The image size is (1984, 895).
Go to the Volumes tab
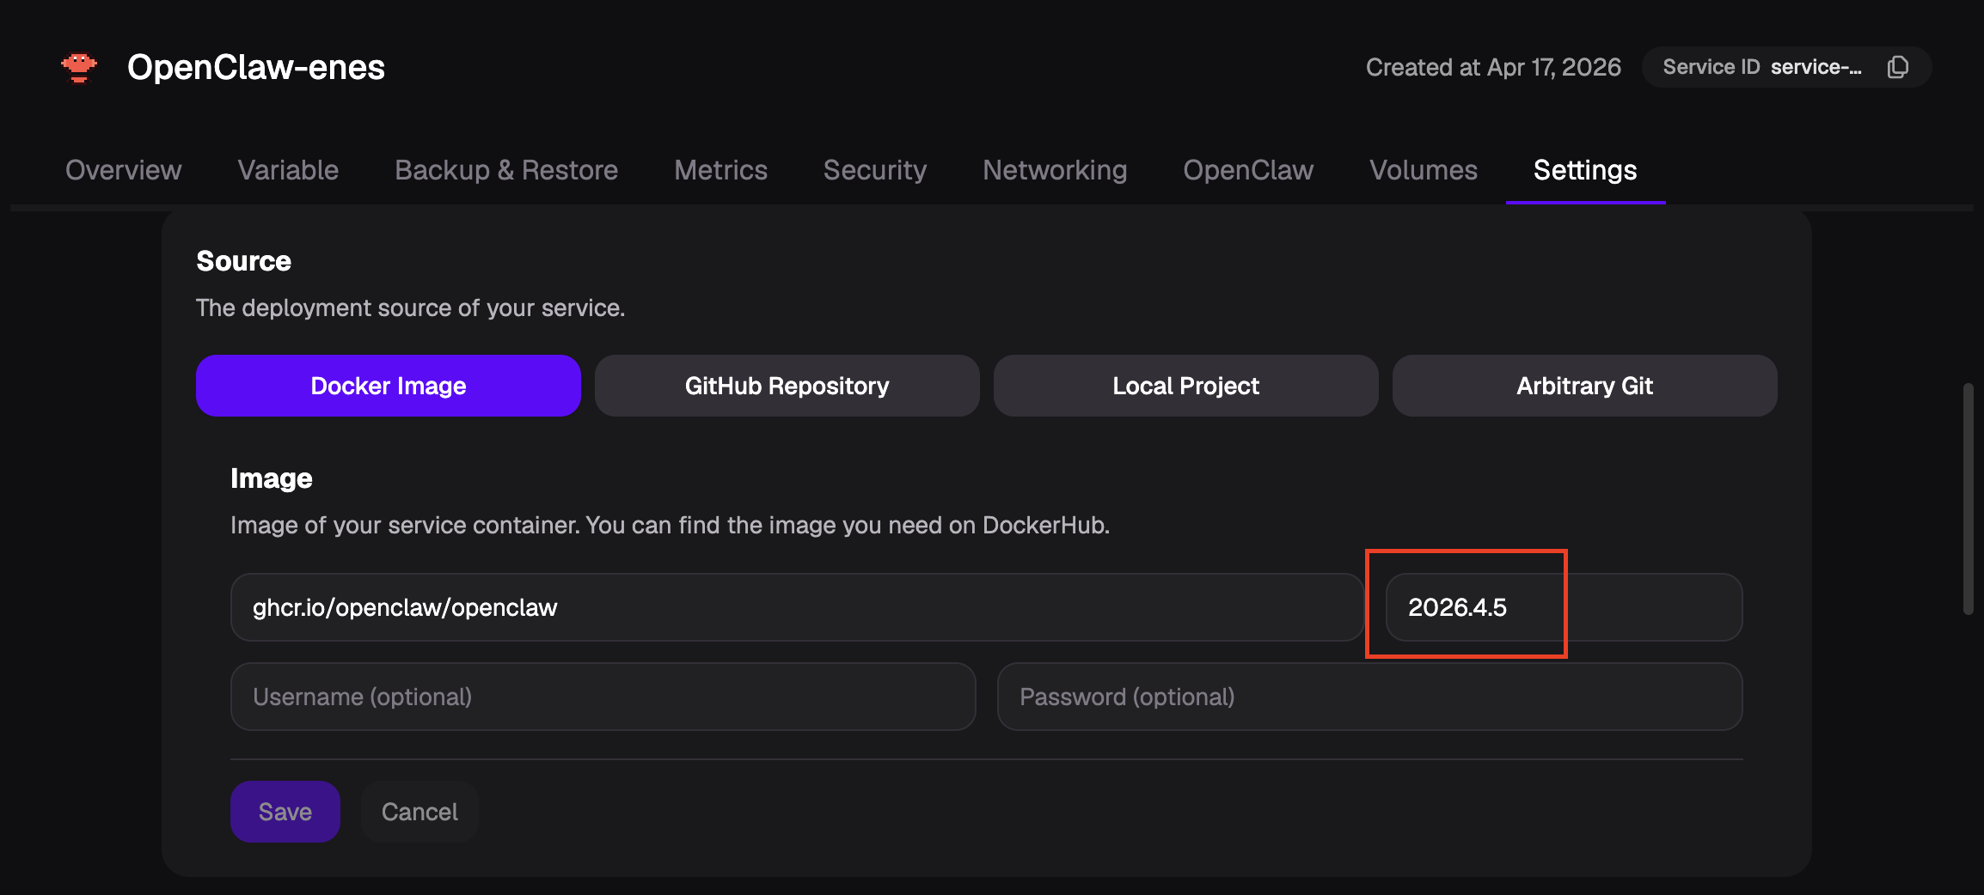coord(1424,170)
